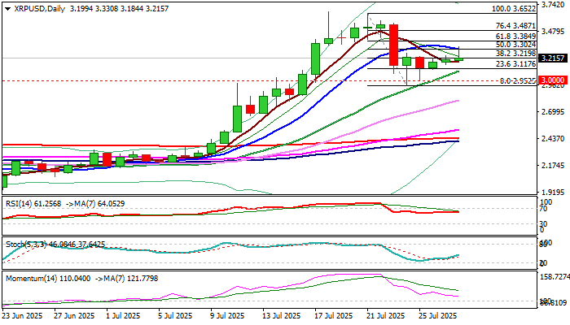Click the 100.0 3.6522 Fibonacci label
The image size is (570, 325).
point(514,9)
